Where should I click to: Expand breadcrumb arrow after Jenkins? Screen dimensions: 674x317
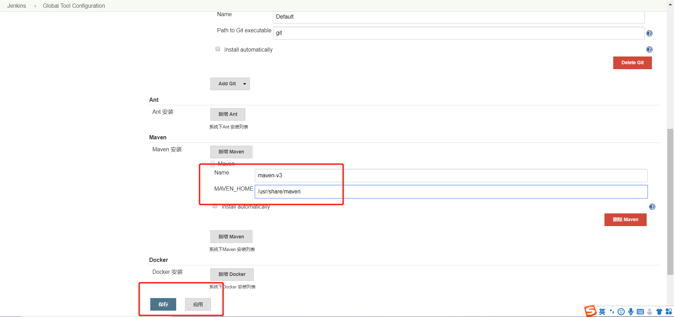(35, 6)
